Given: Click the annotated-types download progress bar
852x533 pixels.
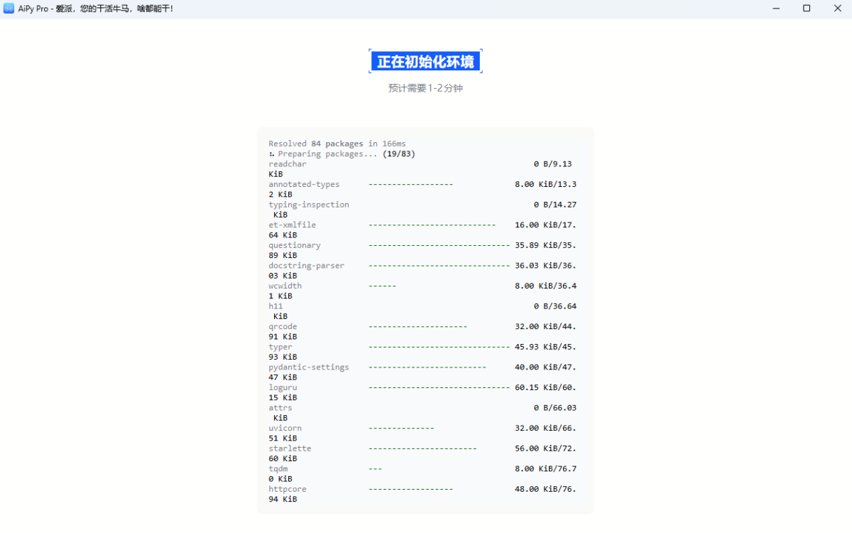Looking at the screenshot, I should 410,184.
